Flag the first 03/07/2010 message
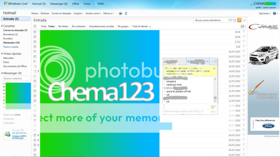Image resolution: width=280 pixels, height=157 pixels. click(244, 155)
